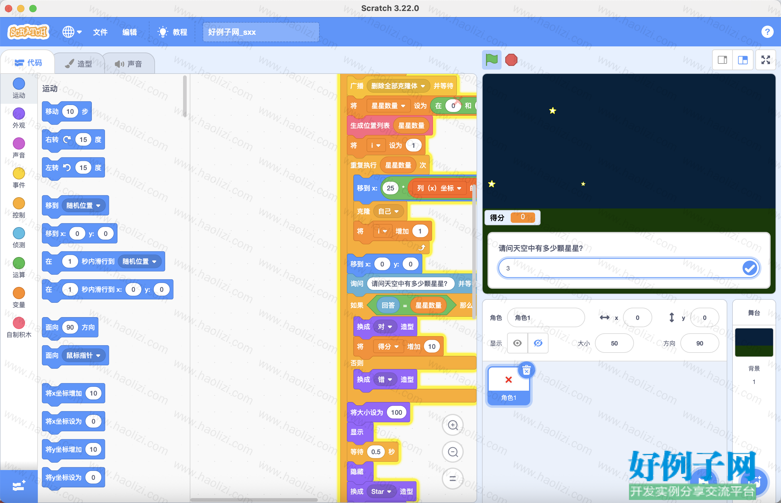Screen dimensions: 781x503
Task: Open 自己 dropdown in 克隆 block
Action: click(388, 211)
